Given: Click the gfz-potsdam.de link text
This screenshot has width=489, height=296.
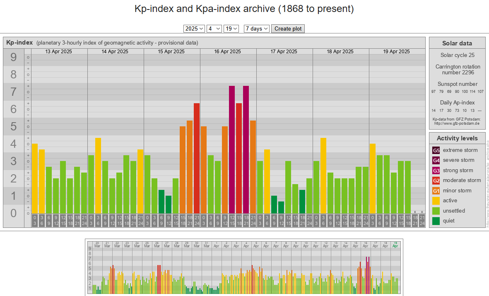Looking at the screenshot, I should click(457, 123).
